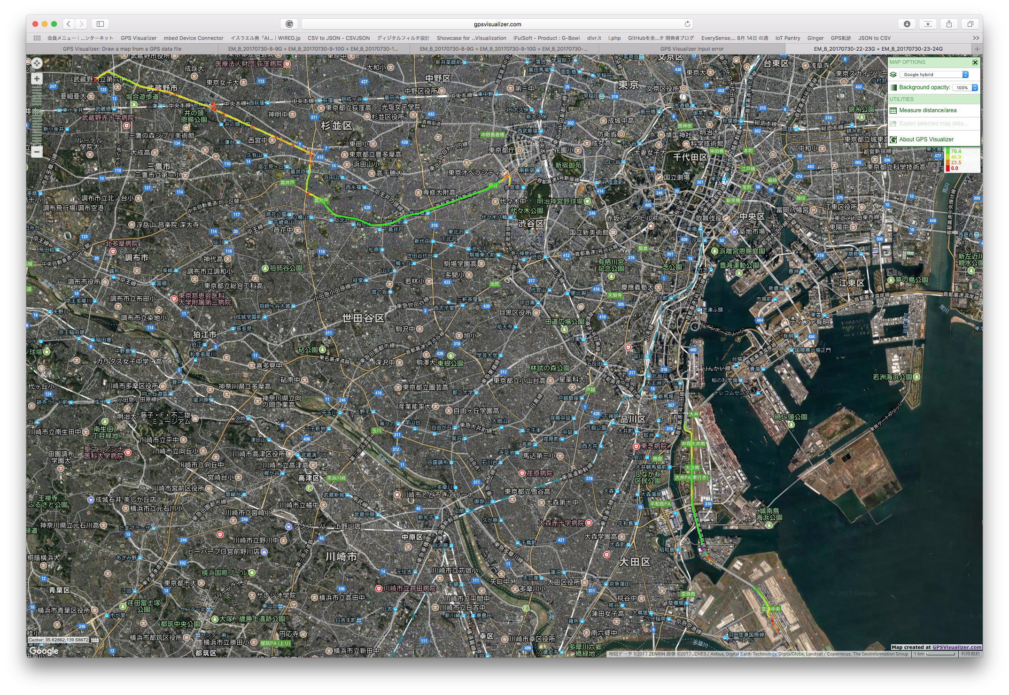Open the Safari downloads list
Image resolution: width=1009 pixels, height=695 pixels.
pos(907,24)
